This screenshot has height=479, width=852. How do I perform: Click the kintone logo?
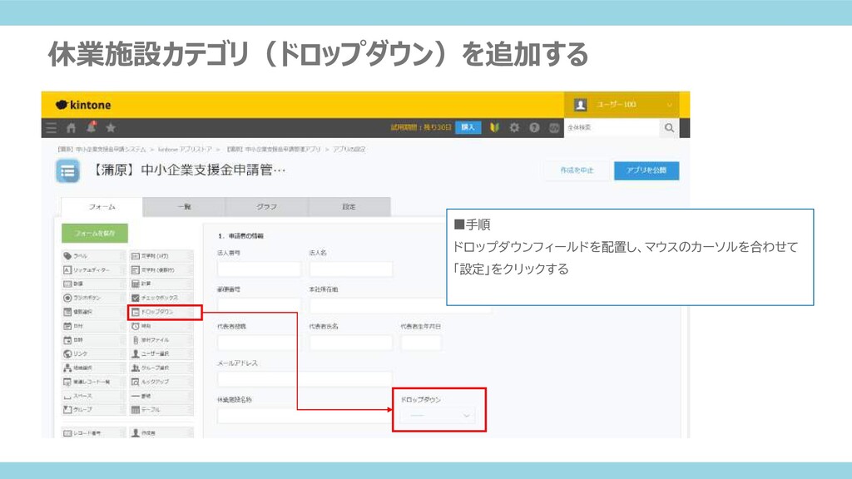[x=83, y=105]
